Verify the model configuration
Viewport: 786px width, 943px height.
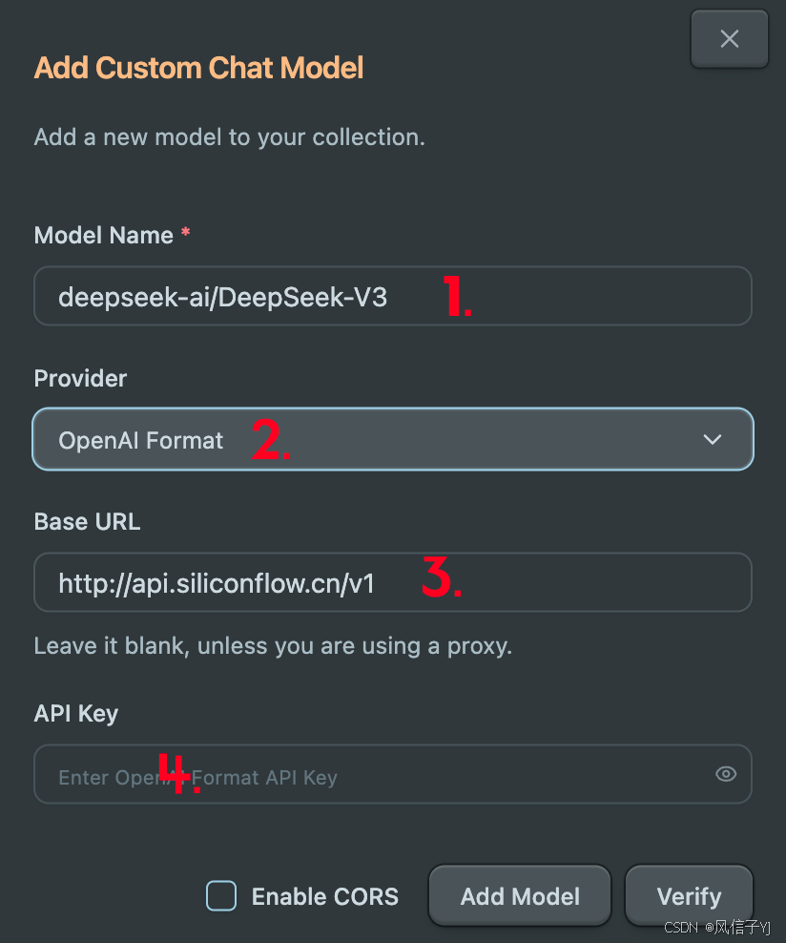coord(690,896)
